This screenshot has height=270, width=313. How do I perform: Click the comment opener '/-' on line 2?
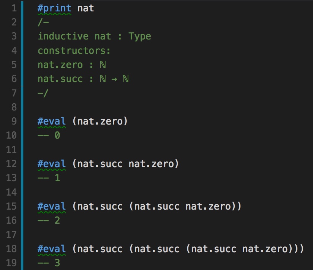tap(43, 22)
